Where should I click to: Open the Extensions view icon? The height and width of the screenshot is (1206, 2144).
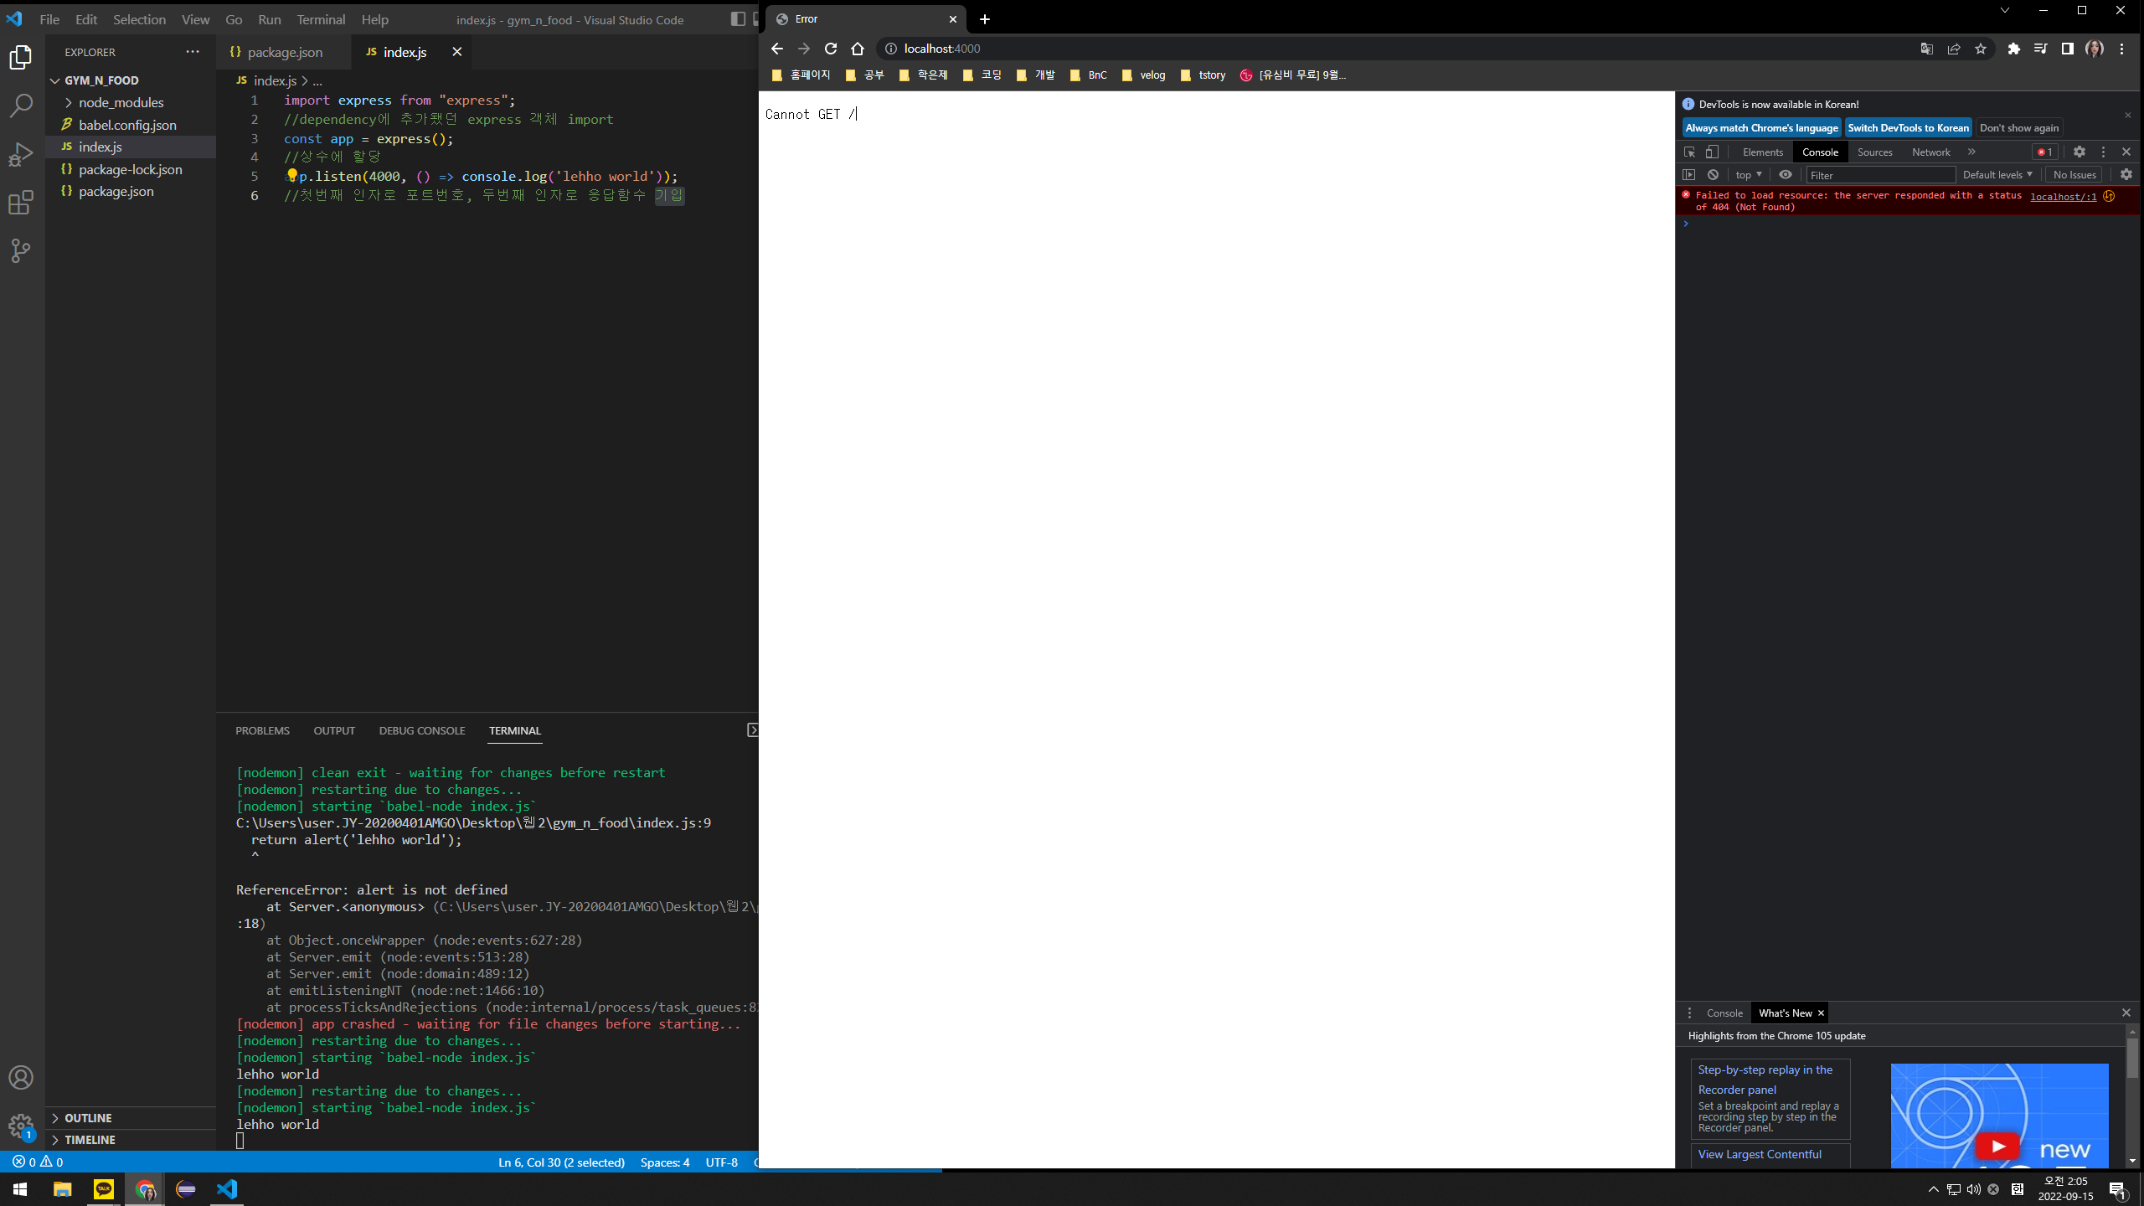tap(21, 203)
